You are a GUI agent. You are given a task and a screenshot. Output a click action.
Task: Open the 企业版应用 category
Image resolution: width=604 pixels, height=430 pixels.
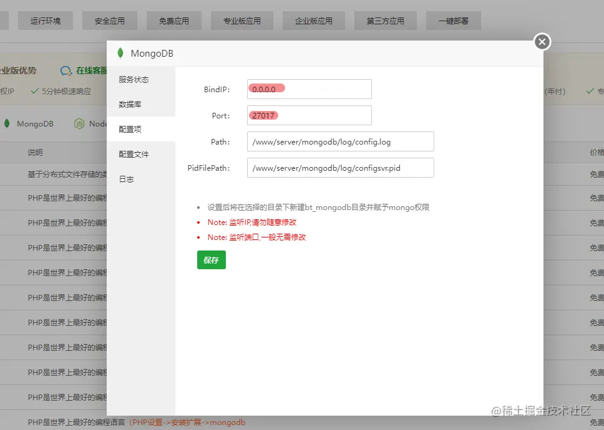314,21
